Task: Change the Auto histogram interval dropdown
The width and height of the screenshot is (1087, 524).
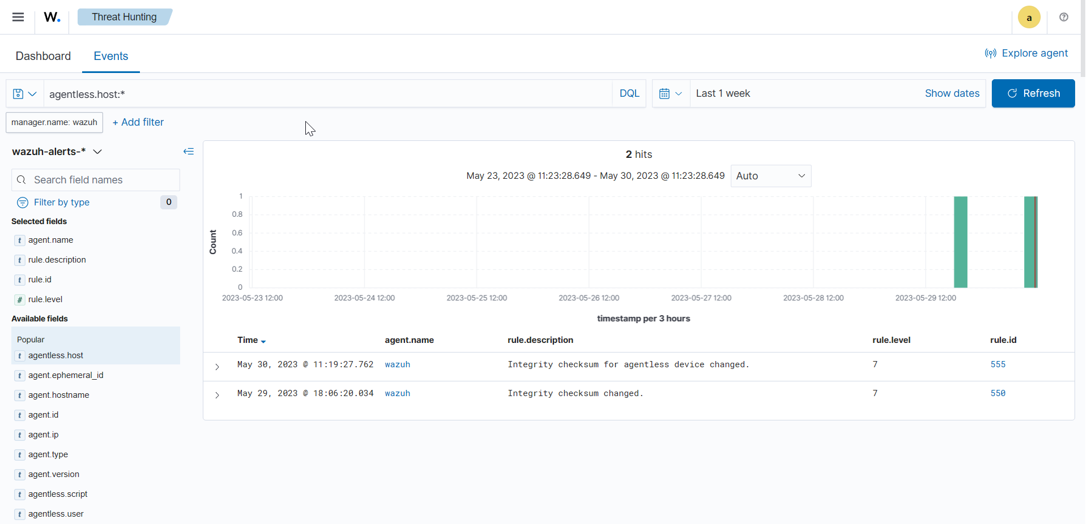Action: click(771, 176)
